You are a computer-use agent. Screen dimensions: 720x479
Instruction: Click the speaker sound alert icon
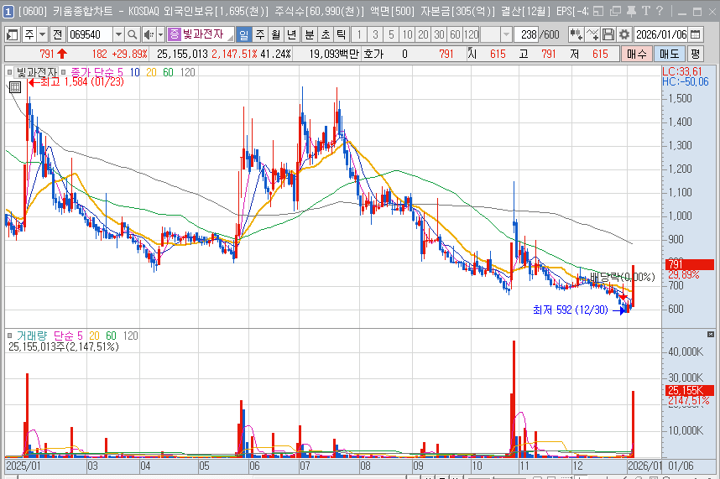click(149, 34)
